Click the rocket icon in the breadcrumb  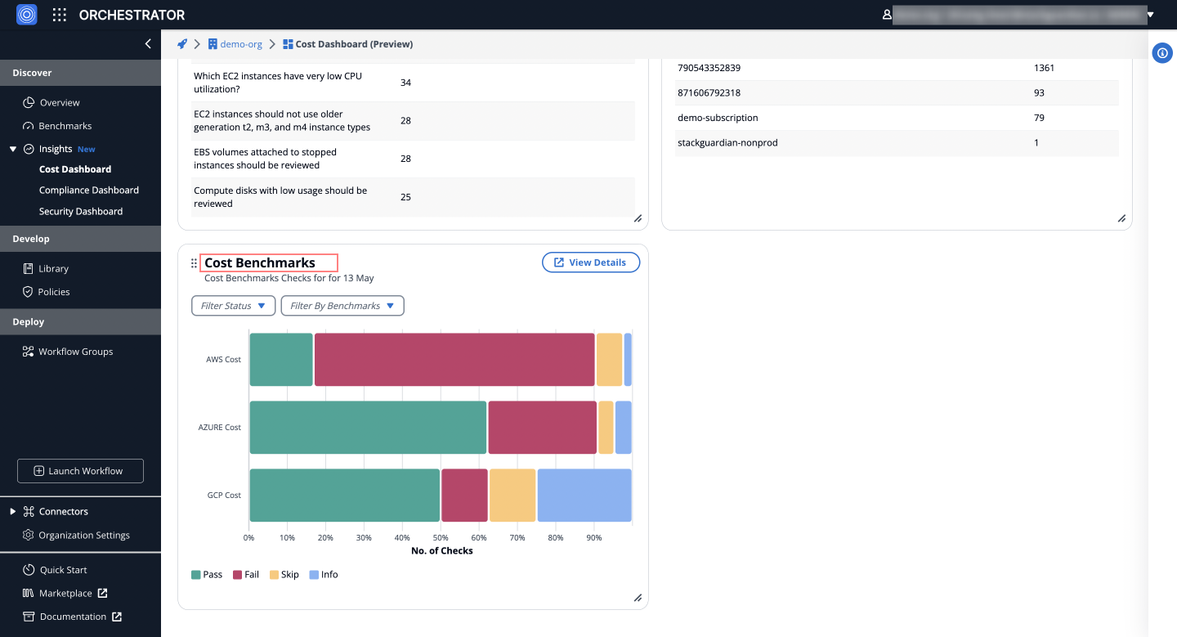coord(181,43)
